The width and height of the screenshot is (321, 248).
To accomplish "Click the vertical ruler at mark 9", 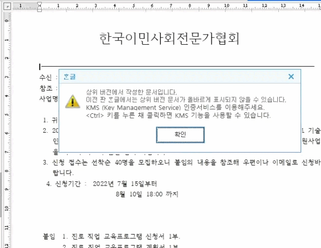I will (x=7, y=189).
